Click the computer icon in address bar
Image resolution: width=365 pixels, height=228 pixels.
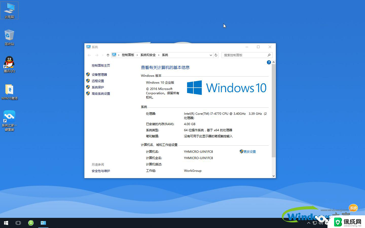click(x=114, y=55)
